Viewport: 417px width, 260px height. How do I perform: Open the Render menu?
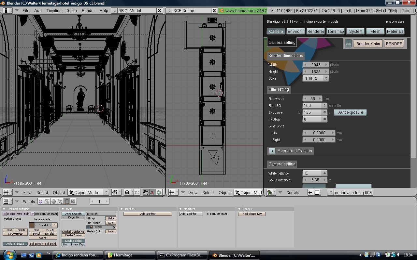click(88, 10)
